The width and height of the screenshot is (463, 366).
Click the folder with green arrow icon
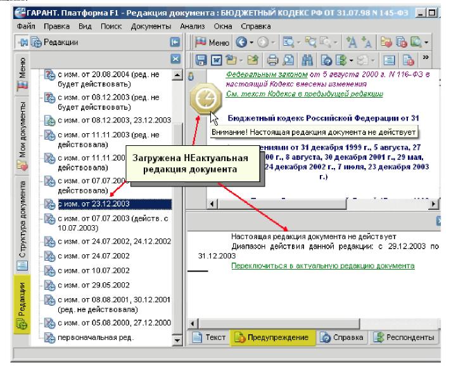coord(253,60)
